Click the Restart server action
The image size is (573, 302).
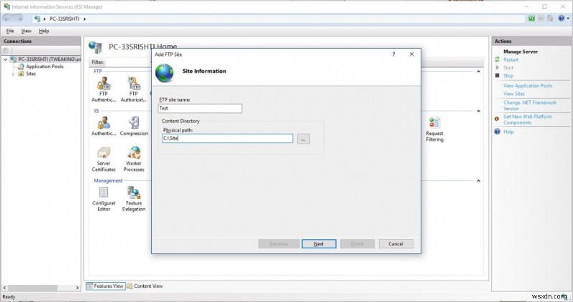click(x=511, y=59)
